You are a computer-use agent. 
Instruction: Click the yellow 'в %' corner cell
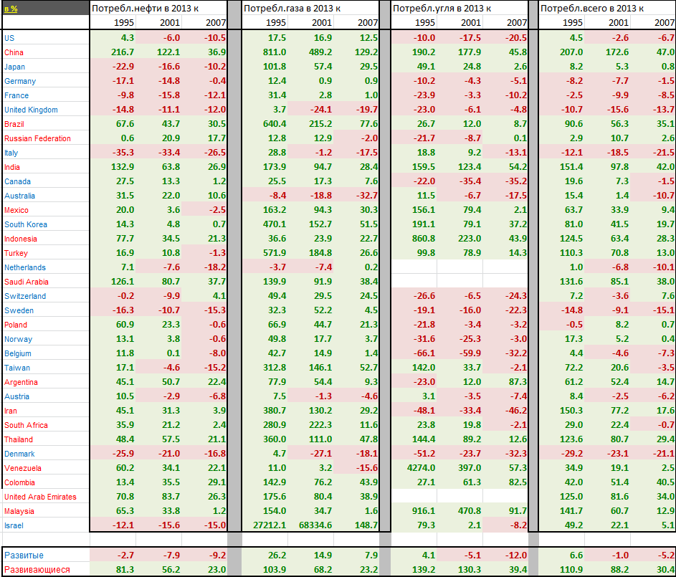click(x=11, y=9)
